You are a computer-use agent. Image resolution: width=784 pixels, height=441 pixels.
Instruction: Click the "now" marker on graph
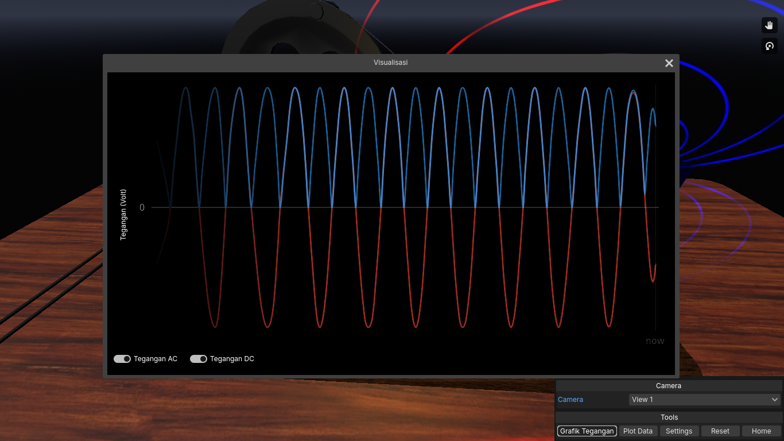coord(655,341)
